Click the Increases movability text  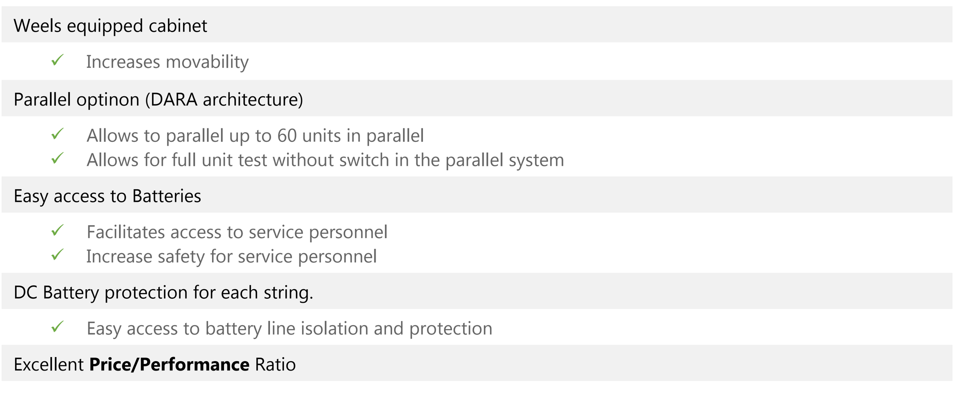167,62
